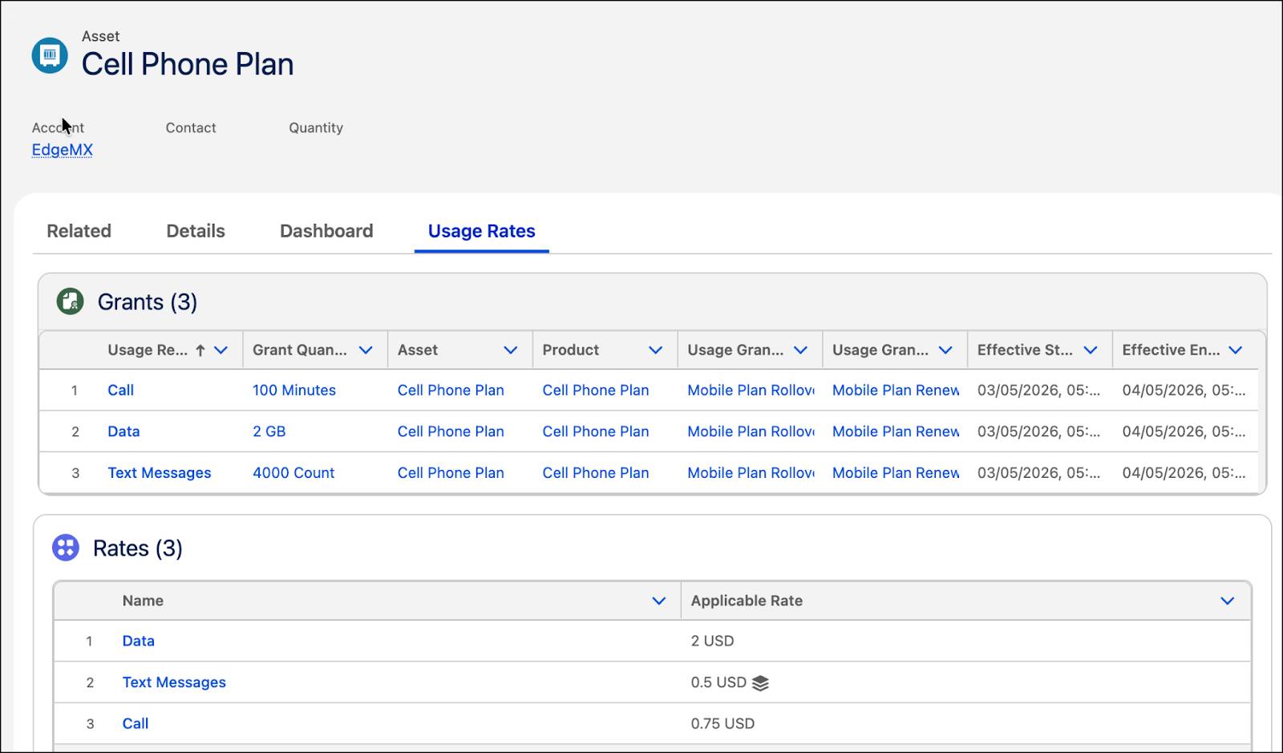Click the green Grants section icon

(71, 302)
